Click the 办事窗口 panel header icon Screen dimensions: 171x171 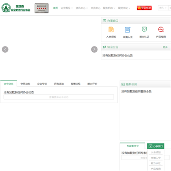coord(104,21)
